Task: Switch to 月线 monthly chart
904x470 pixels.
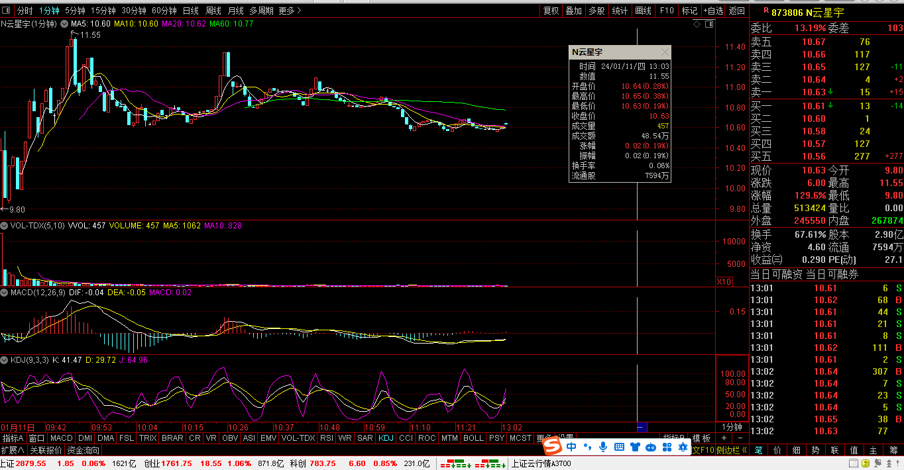Action: [235, 11]
